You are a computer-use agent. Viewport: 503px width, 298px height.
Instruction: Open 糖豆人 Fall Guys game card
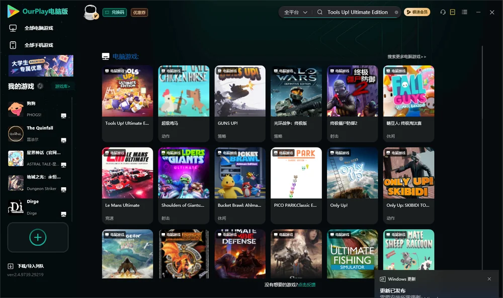pos(408,103)
